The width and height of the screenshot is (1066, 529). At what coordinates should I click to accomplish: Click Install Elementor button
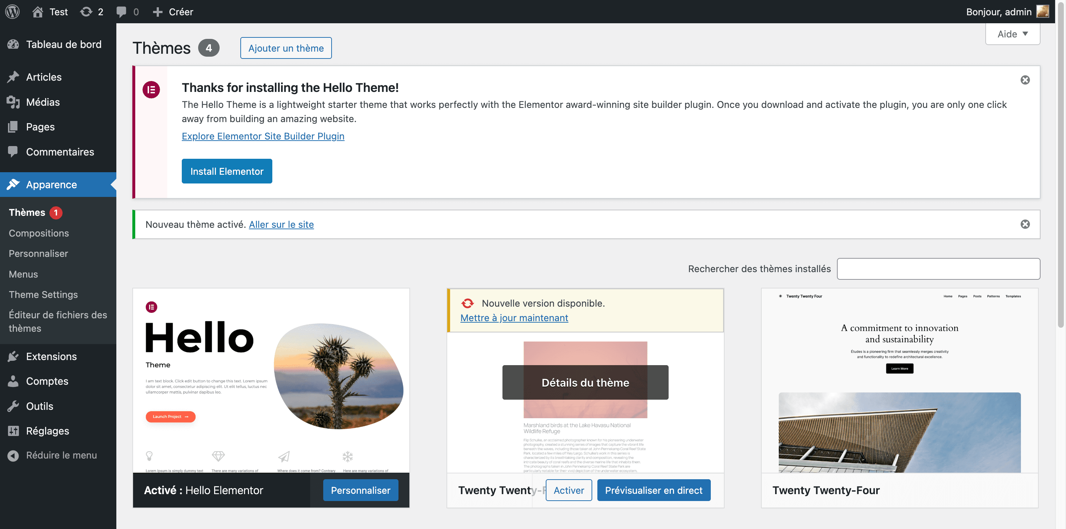(227, 171)
